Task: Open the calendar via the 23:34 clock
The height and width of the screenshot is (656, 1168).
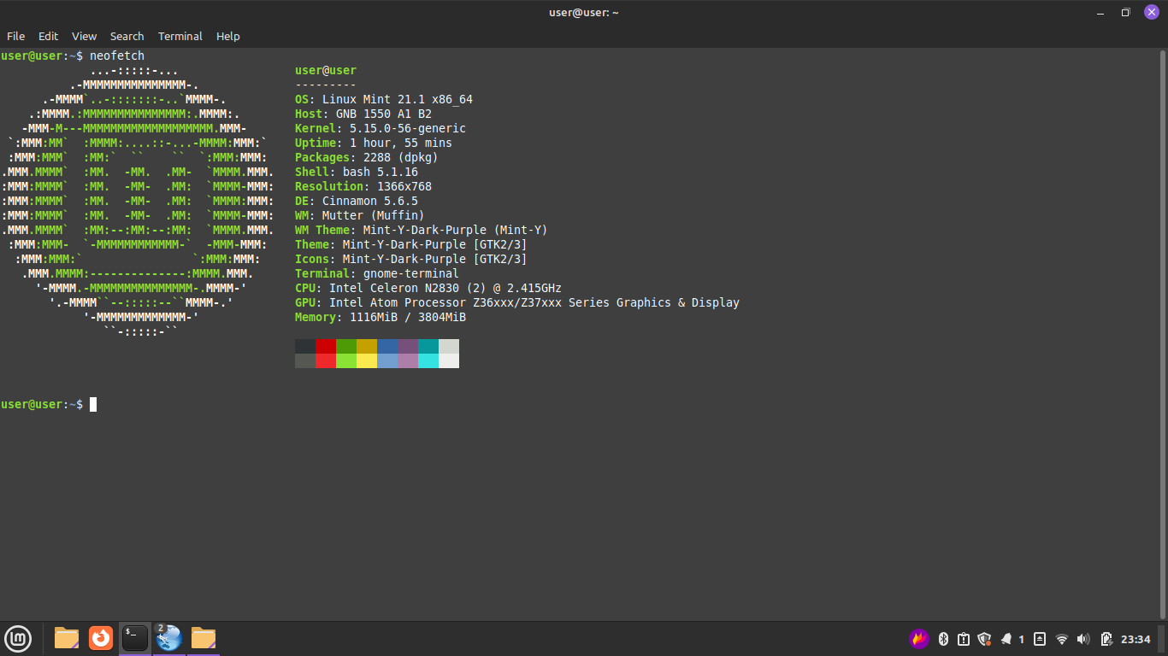Action: click(x=1136, y=639)
